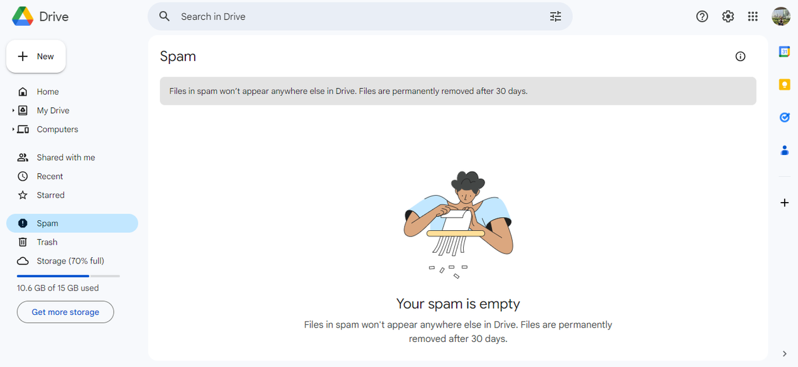Open Google Tasks in side panel
The height and width of the screenshot is (367, 798).
[784, 117]
